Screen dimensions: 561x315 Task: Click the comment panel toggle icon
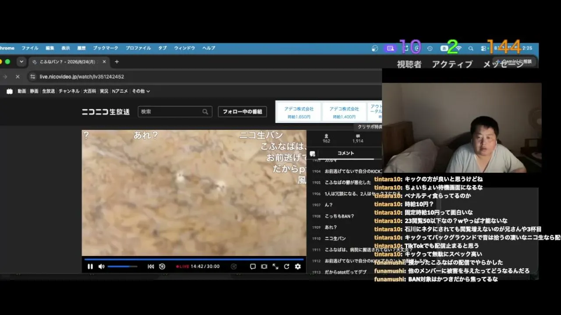312,154
